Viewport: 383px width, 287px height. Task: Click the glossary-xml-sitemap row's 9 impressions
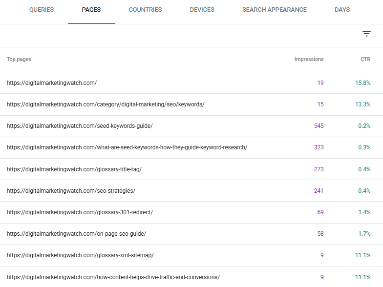322,255
